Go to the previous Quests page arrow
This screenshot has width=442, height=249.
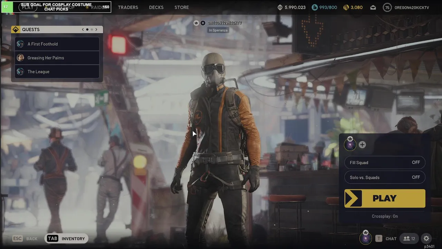pyautogui.click(x=83, y=29)
